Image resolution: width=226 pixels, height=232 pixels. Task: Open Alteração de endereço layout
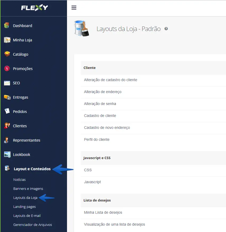pos(153,92)
